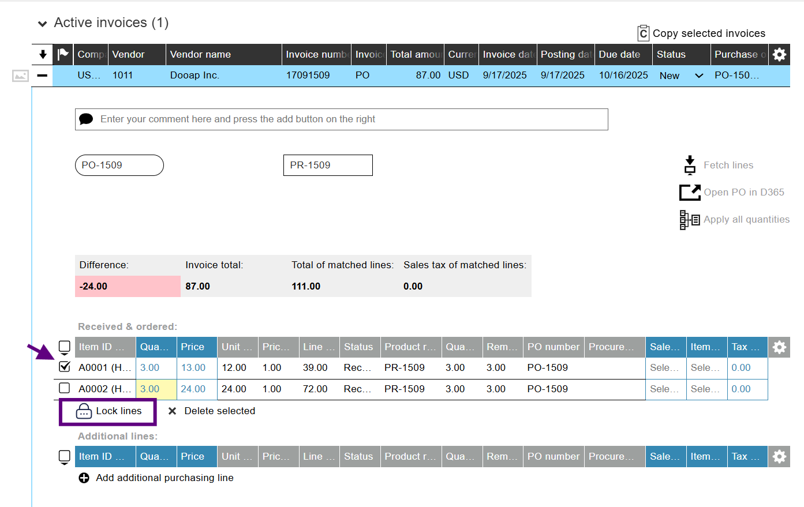Click Apply all quantities icon
Viewport: 804px width, 507px height.
click(x=690, y=220)
